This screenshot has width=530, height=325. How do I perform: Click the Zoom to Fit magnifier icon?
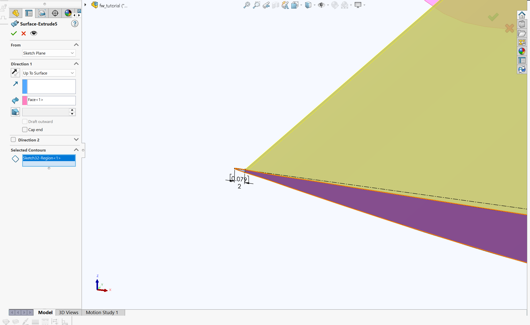[x=247, y=5]
